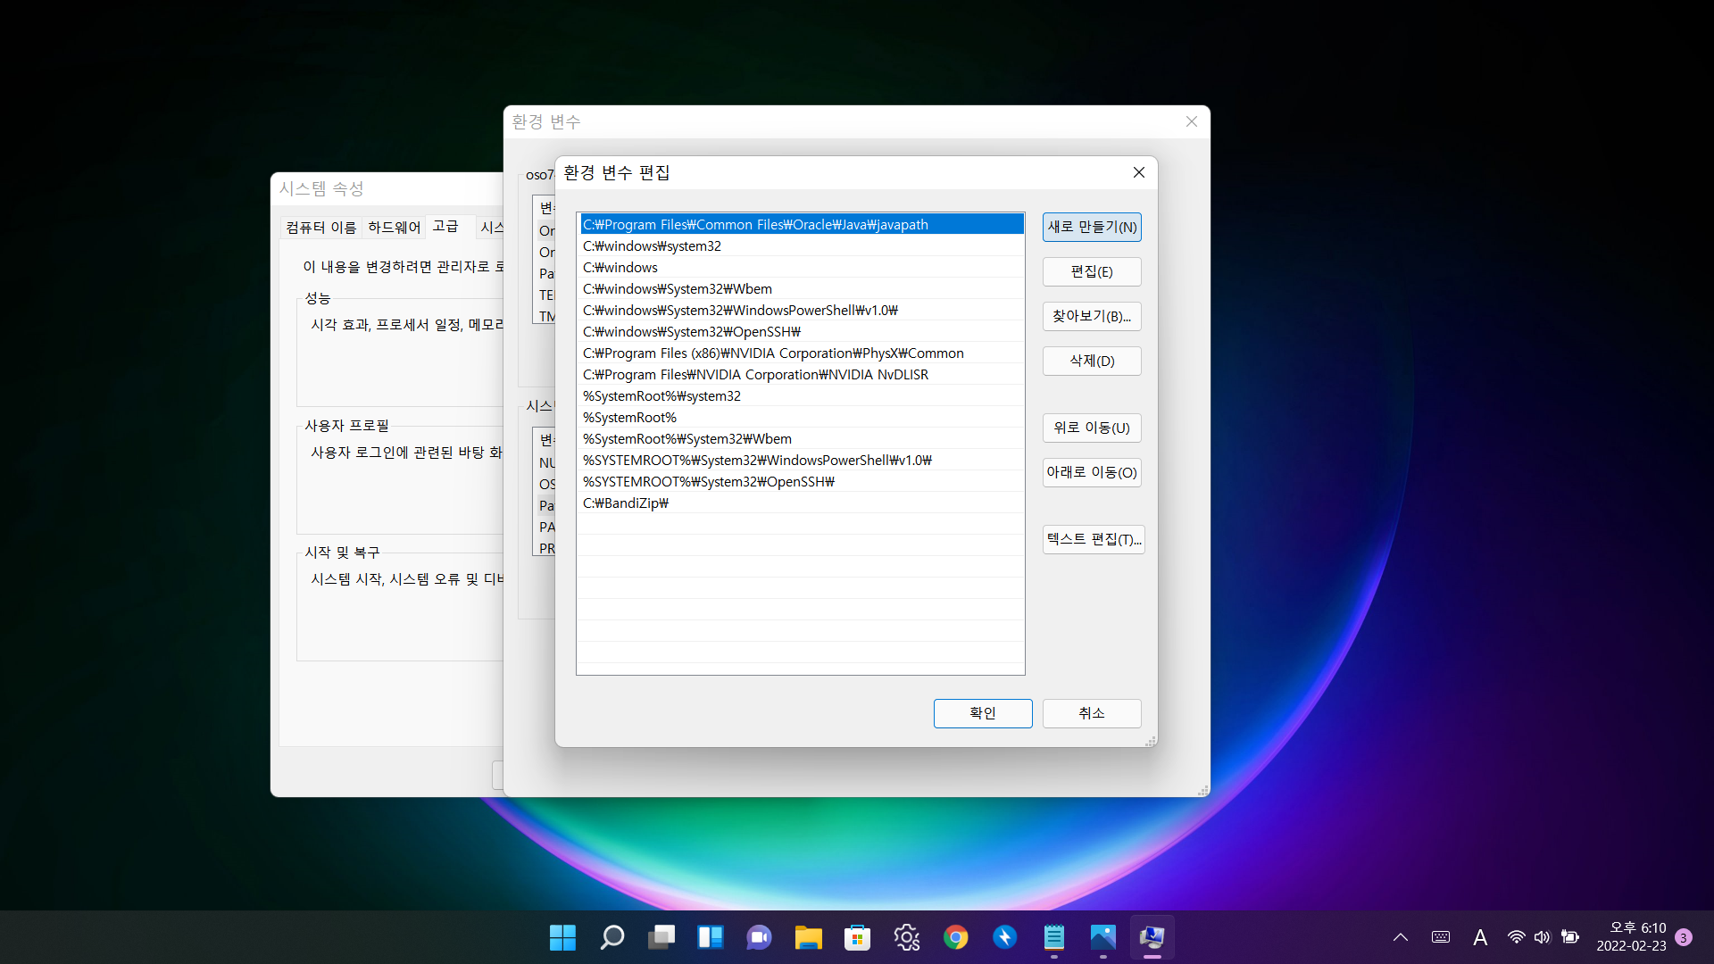Click the taskbar Search icon

tap(612, 937)
